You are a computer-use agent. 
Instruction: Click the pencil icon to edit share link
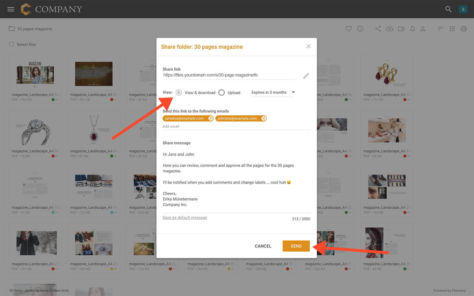click(306, 76)
